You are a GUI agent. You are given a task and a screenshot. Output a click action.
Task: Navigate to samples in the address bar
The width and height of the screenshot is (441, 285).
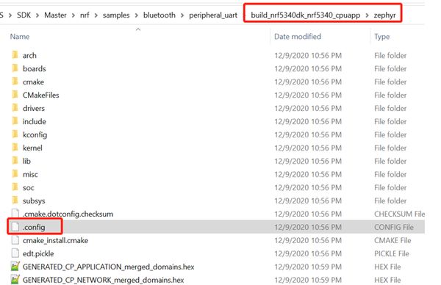point(116,15)
